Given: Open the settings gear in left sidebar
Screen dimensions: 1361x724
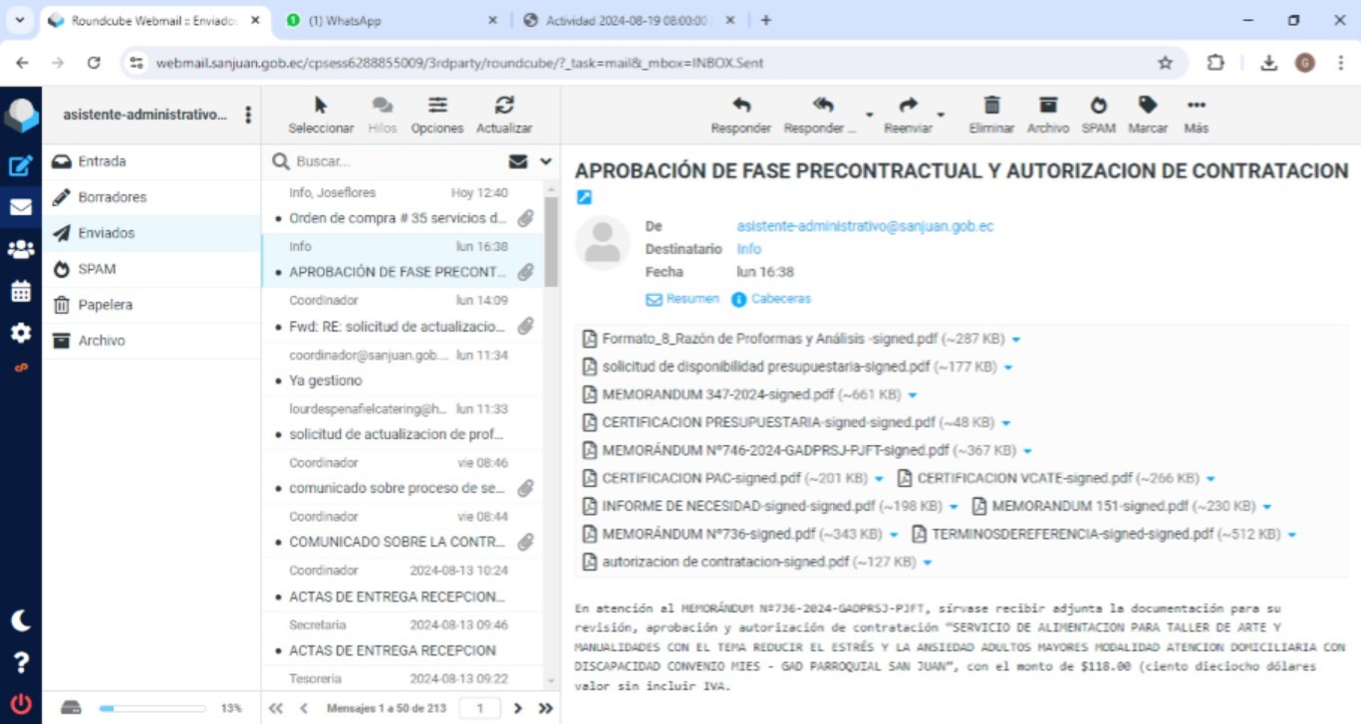Looking at the screenshot, I should (x=20, y=333).
